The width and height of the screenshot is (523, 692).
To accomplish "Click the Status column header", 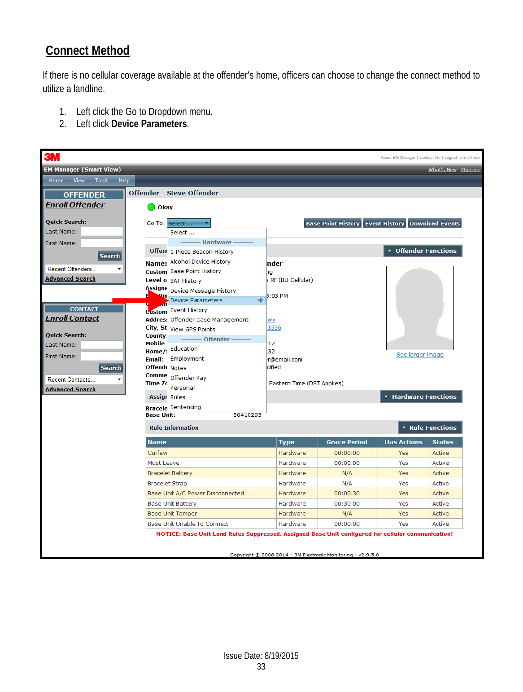I will click(x=446, y=442).
